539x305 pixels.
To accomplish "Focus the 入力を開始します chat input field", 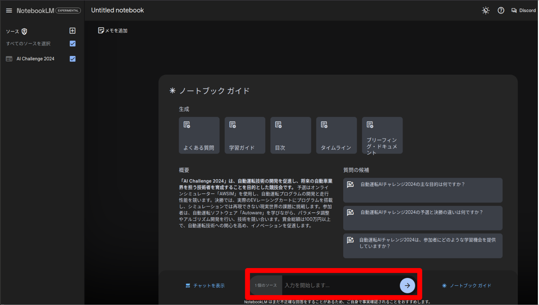I will (340, 285).
